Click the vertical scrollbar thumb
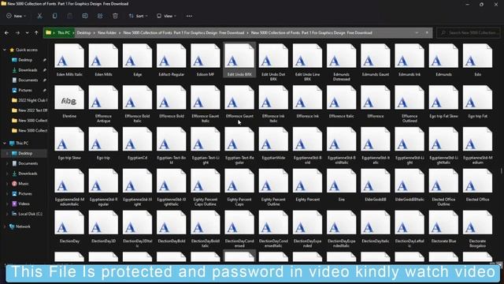 (502, 170)
